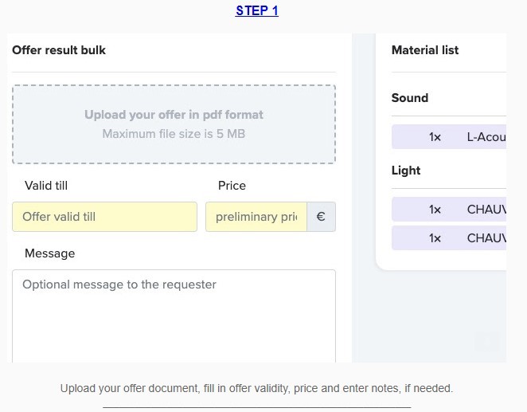527x412 pixels.
Task: Select the 1x L-Acou sound item
Action: click(x=449, y=137)
